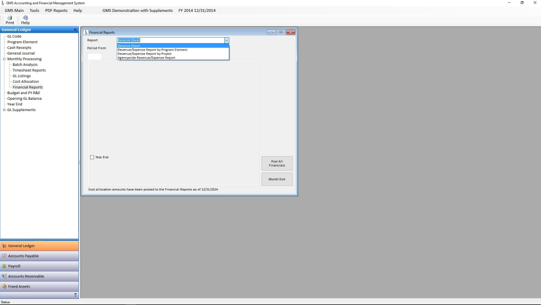Choose Agencywide Revenue/Expense Report option

pos(173,58)
